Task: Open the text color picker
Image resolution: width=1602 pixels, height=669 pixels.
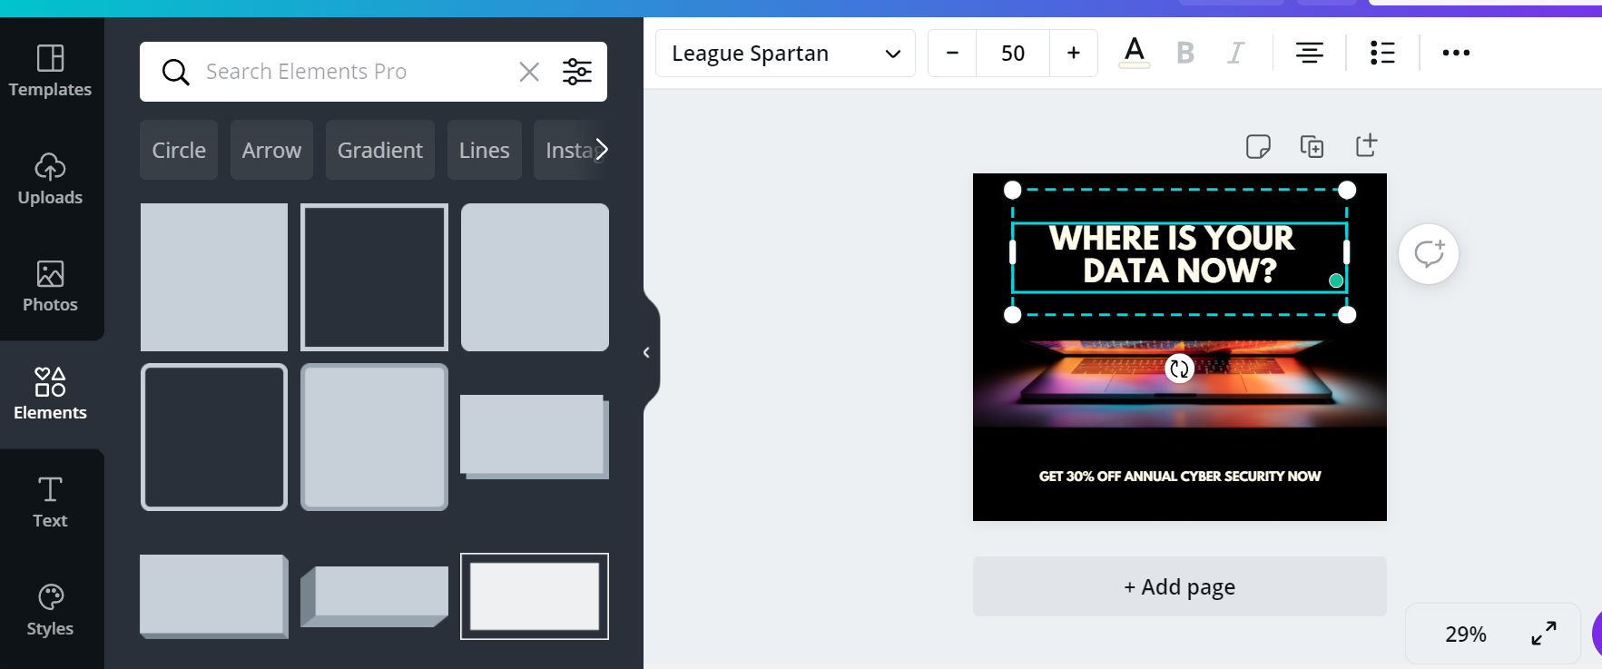Action: (x=1134, y=53)
